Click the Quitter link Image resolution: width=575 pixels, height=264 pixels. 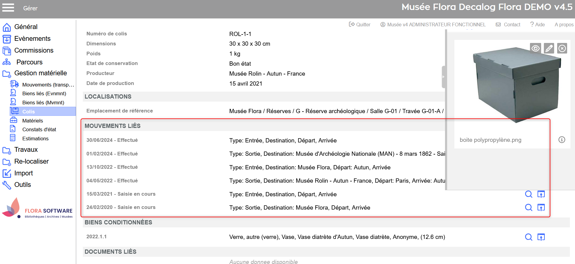pos(360,24)
